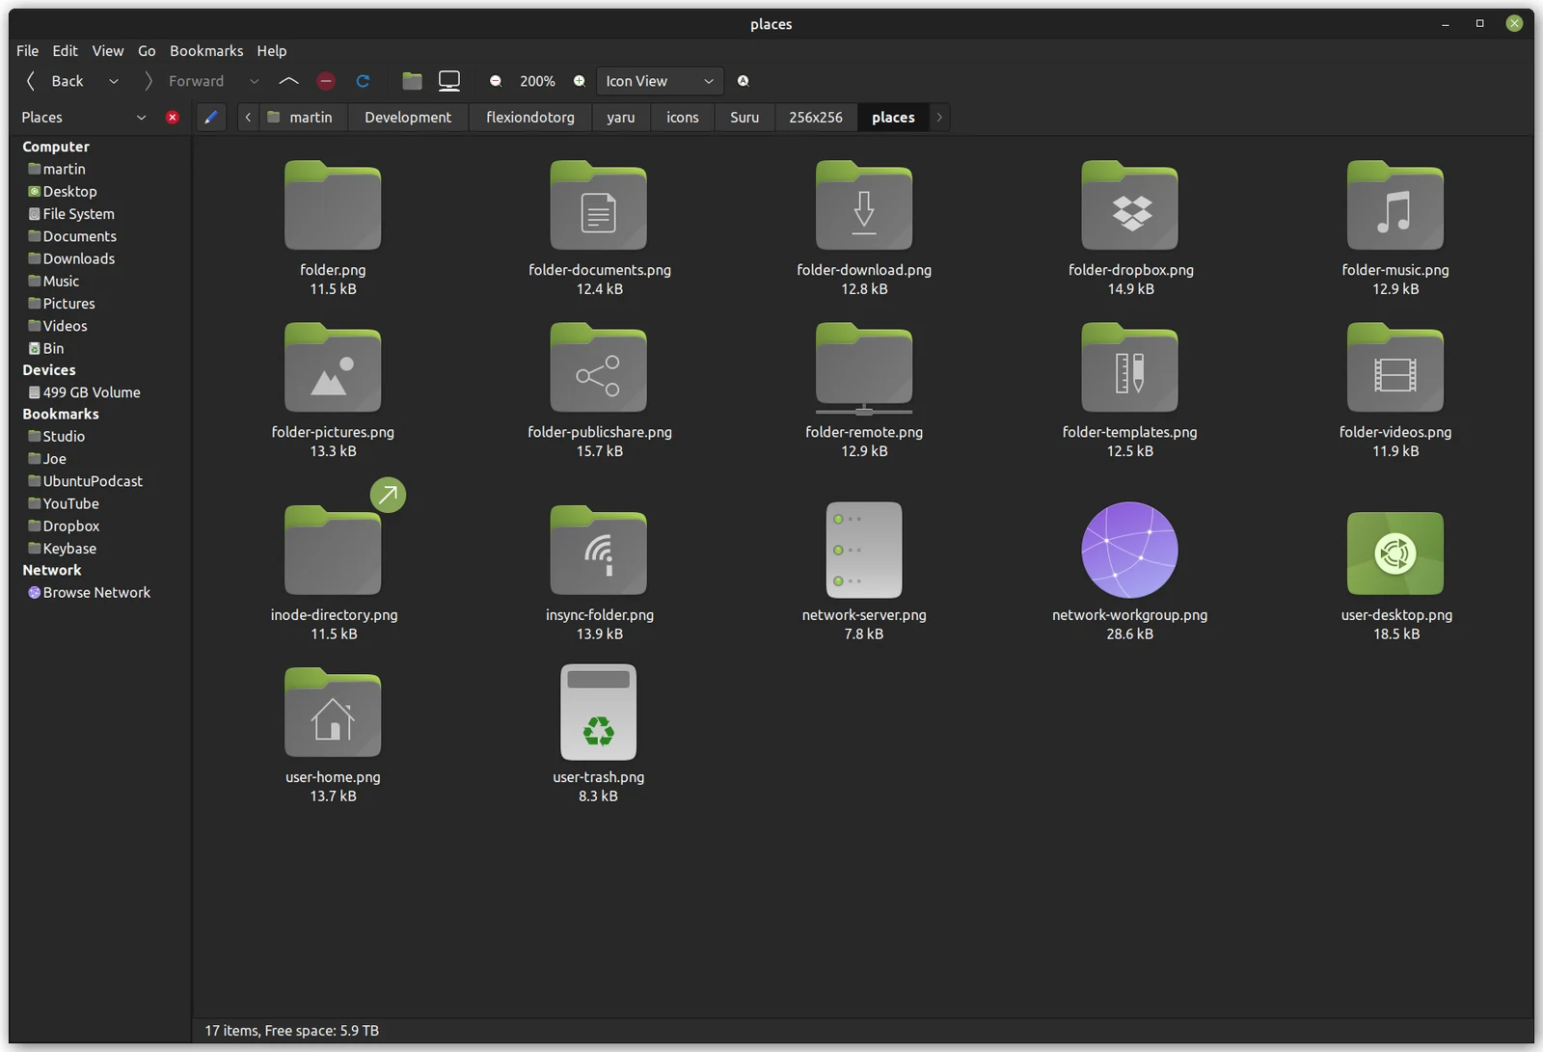The width and height of the screenshot is (1543, 1052).
Task: Close the Places side pane
Action: click(x=173, y=117)
